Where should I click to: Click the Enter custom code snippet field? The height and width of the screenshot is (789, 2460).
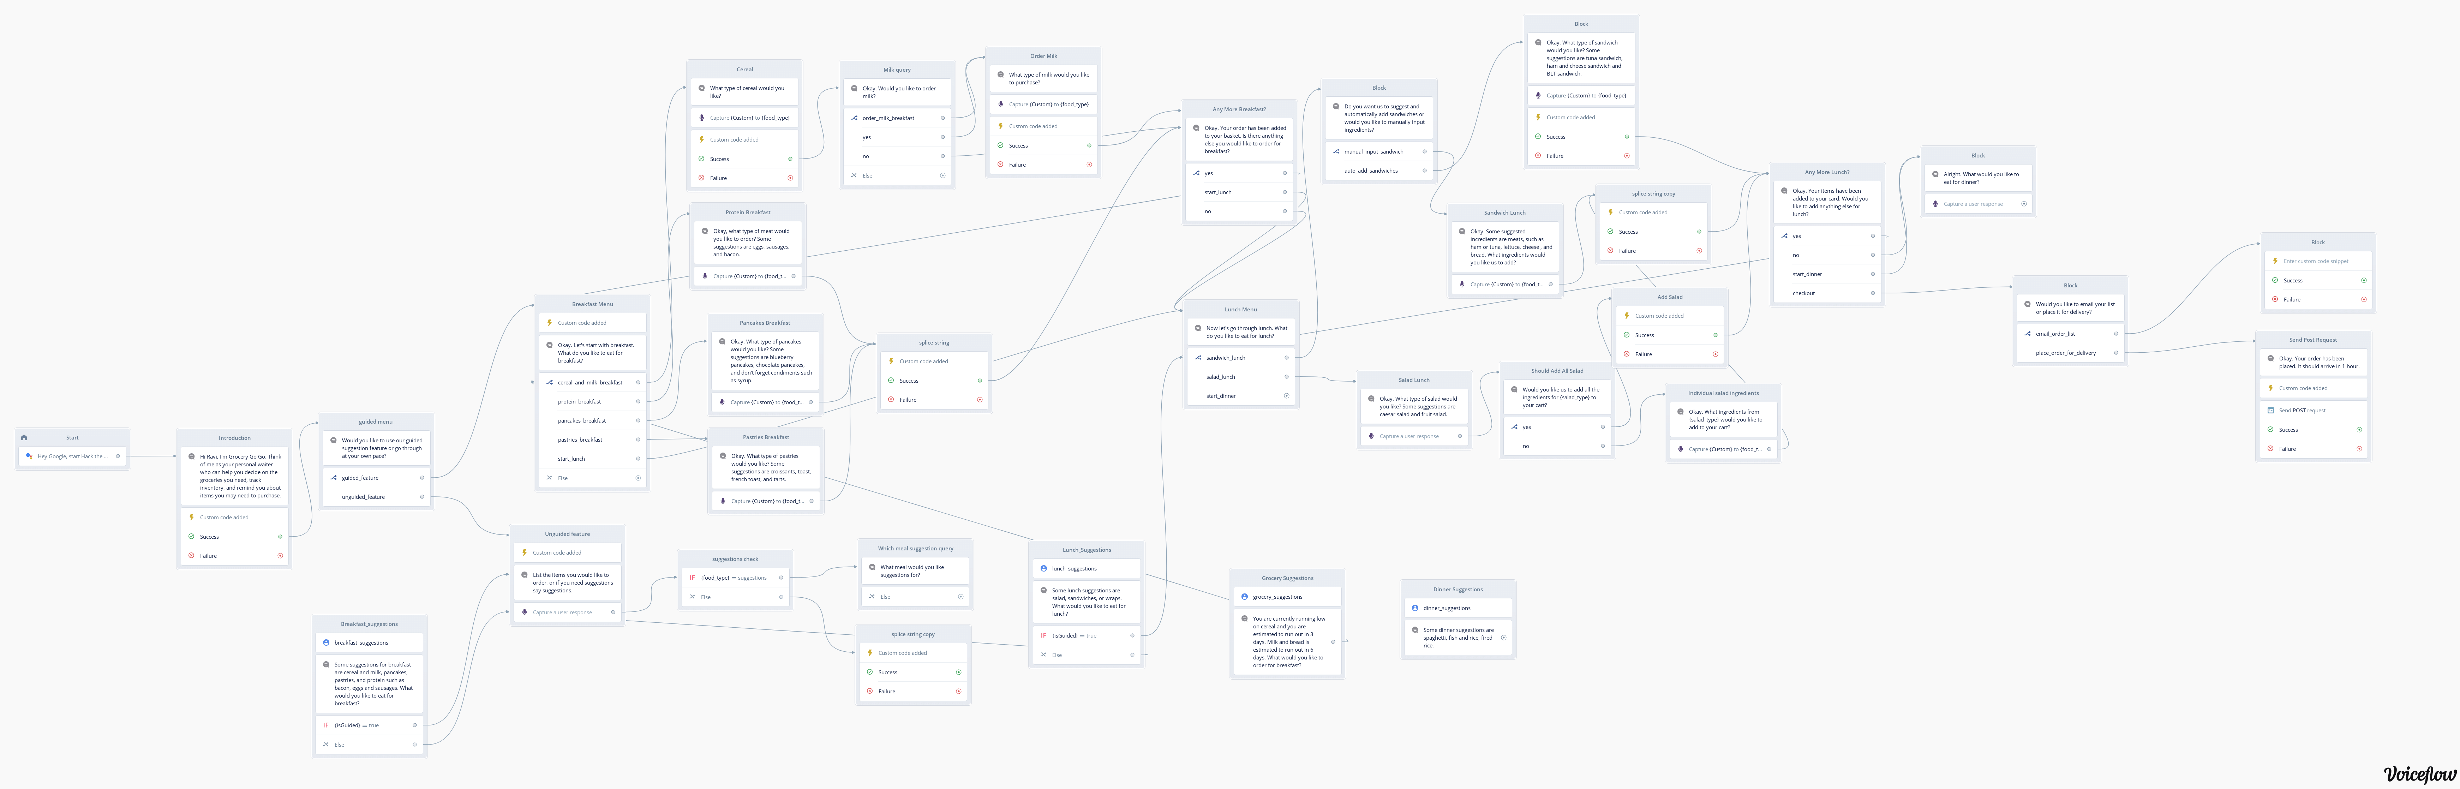point(2316,262)
